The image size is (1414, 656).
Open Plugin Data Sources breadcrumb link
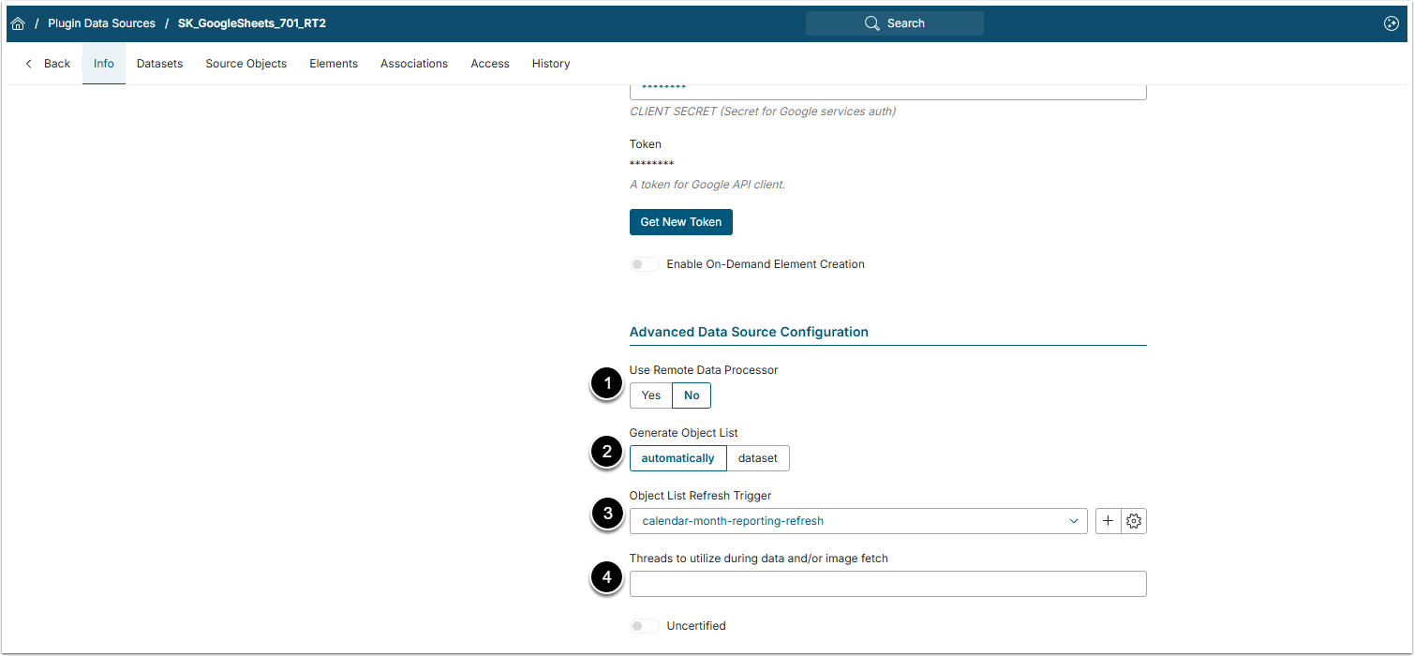tap(101, 23)
